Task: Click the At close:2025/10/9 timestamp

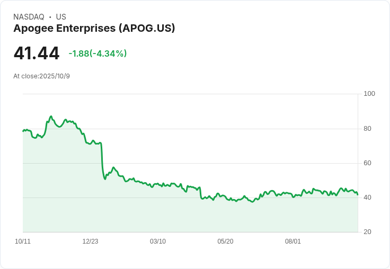Action: (x=42, y=76)
